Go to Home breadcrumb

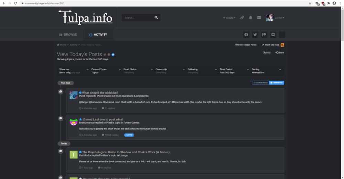(x=62, y=45)
